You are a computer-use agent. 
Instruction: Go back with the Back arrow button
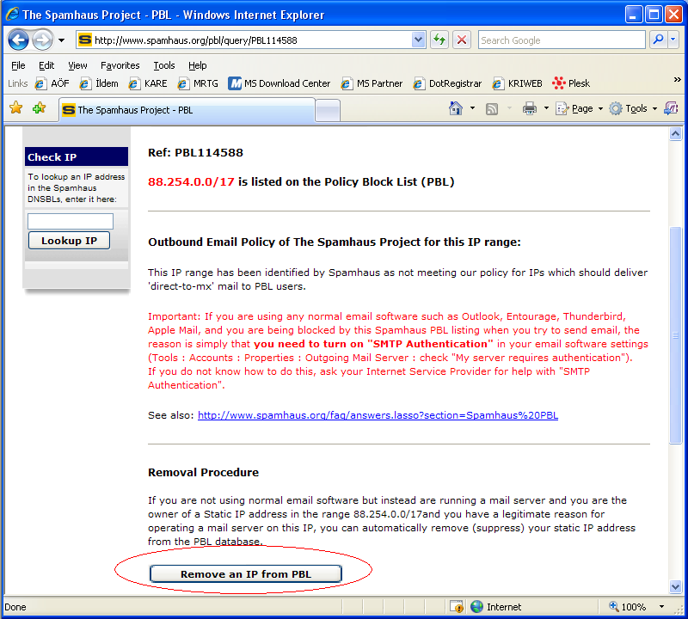[18, 40]
